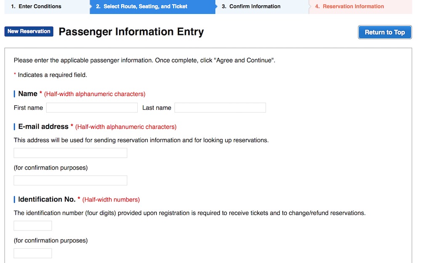Select the first E-mail address field
421x263 pixels.
tap(70, 153)
